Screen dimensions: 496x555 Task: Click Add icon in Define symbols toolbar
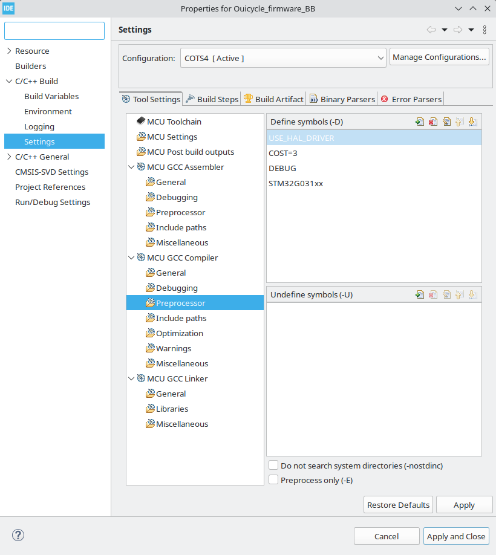point(420,122)
